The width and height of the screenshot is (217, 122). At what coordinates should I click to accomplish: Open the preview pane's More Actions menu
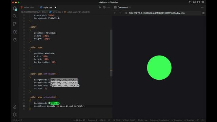tap(202, 7)
